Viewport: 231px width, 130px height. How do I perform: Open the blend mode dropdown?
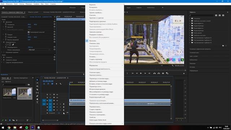[x=39, y=50]
